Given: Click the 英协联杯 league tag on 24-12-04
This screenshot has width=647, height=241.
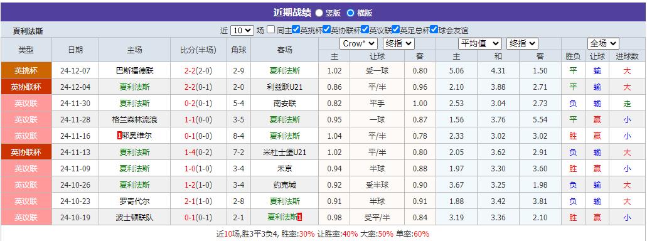Looking at the screenshot, I should (26, 87).
